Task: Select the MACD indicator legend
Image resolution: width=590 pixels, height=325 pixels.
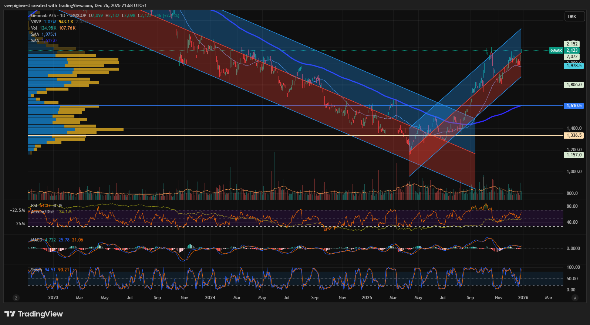Action: 37,240
